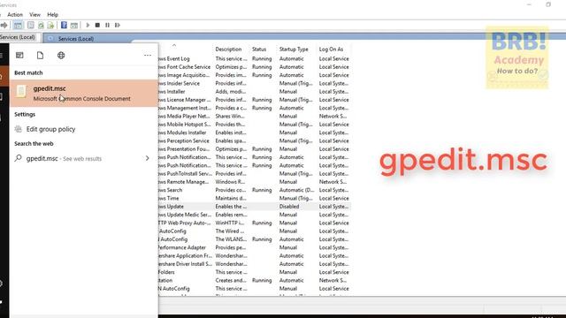Screen dimensions: 566x318
Task: Pause the service with the pause icon
Action: pyautogui.click(x=107, y=26)
